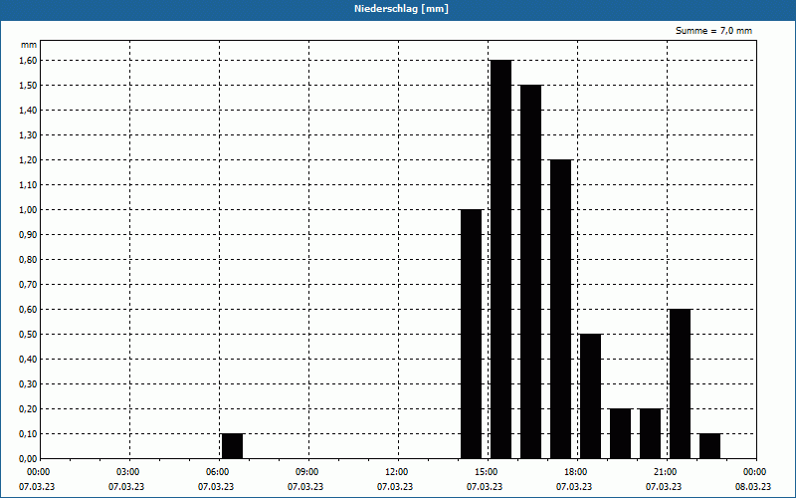Viewport: 796px width, 498px height.
Task: Click the 0,00 y-axis value
Action: tap(28, 459)
